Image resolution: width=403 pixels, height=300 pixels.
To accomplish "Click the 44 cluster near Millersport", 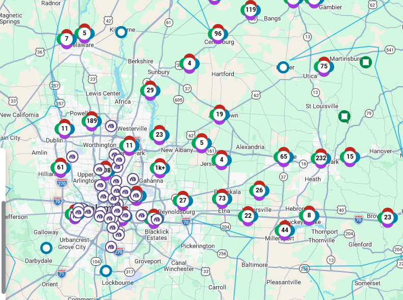I will click(284, 230).
